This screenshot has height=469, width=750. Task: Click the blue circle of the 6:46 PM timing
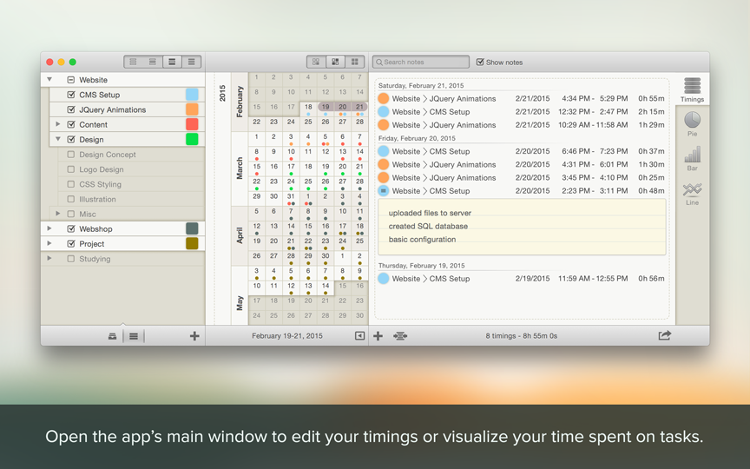tap(383, 151)
